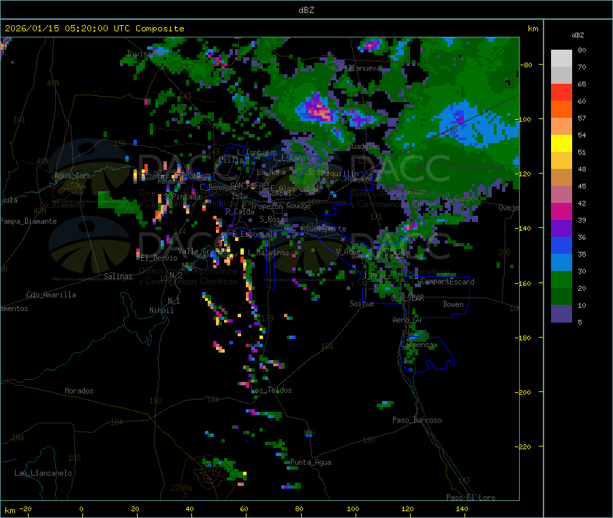The image size is (613, 518).
Task: Click the 'Bowen' place label
Action: 453,304
